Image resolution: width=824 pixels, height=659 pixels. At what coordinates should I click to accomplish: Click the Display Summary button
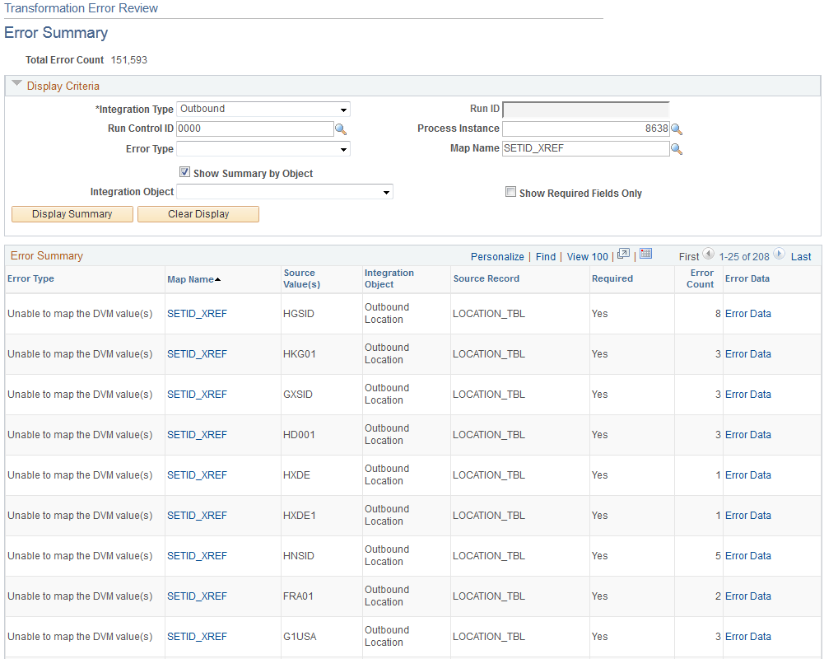click(x=72, y=214)
